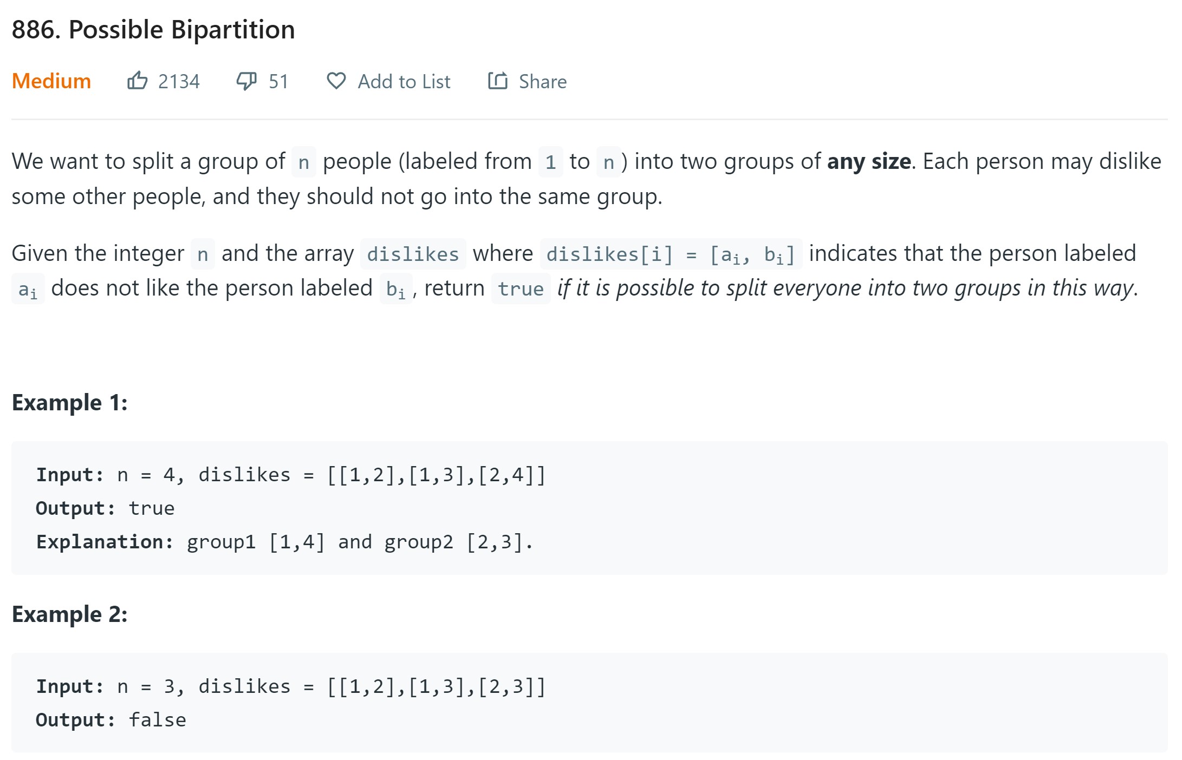
Task: Click the 886. Possible Bipartition title
Action: click(153, 29)
